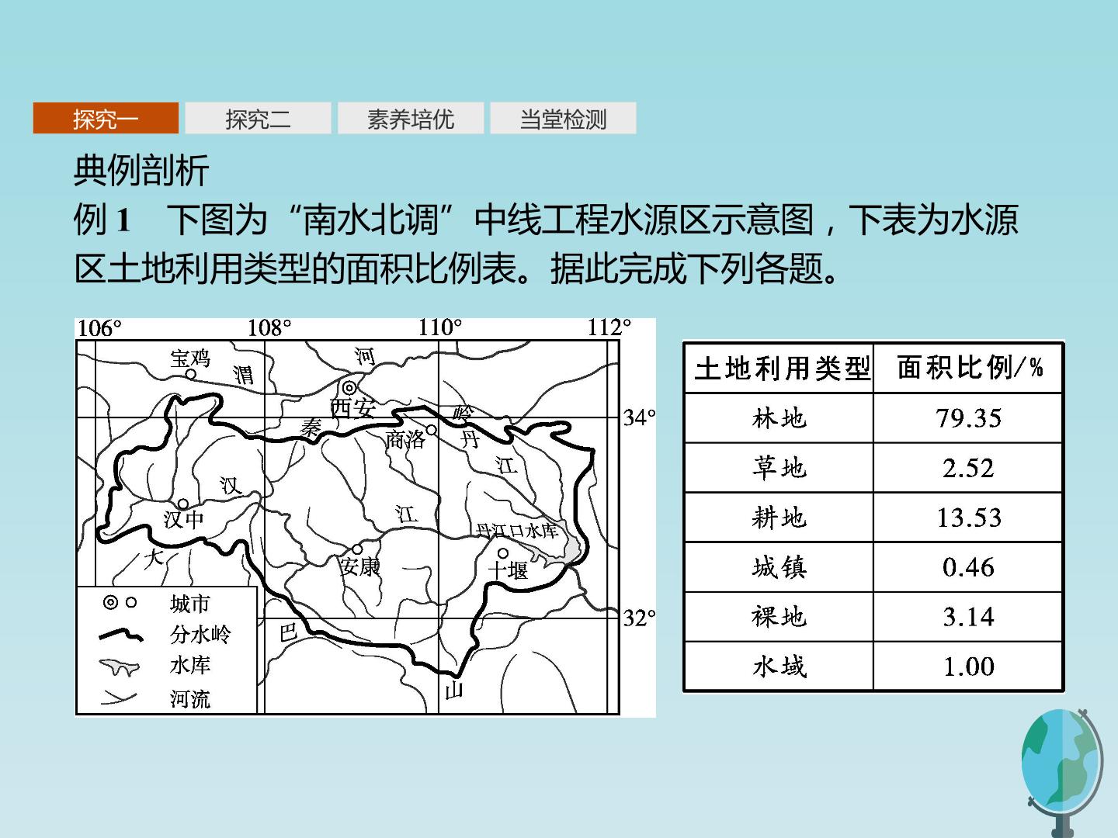Viewport: 1118px width, 838px height.
Task: Click the 十堰 city marker
Action: 503,553
